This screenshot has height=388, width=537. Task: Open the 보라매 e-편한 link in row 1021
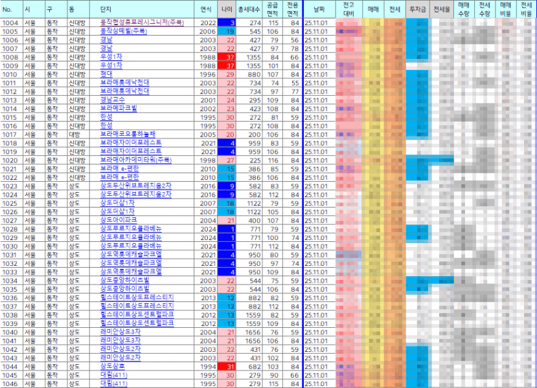coord(120,169)
